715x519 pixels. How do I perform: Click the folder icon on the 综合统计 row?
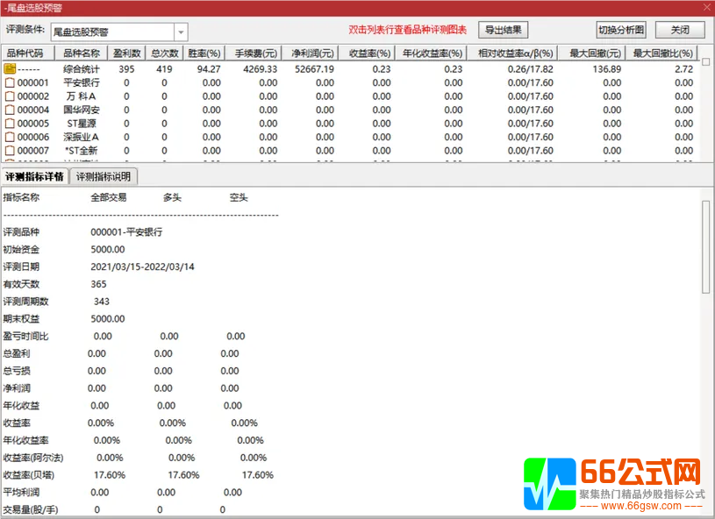pos(10,68)
